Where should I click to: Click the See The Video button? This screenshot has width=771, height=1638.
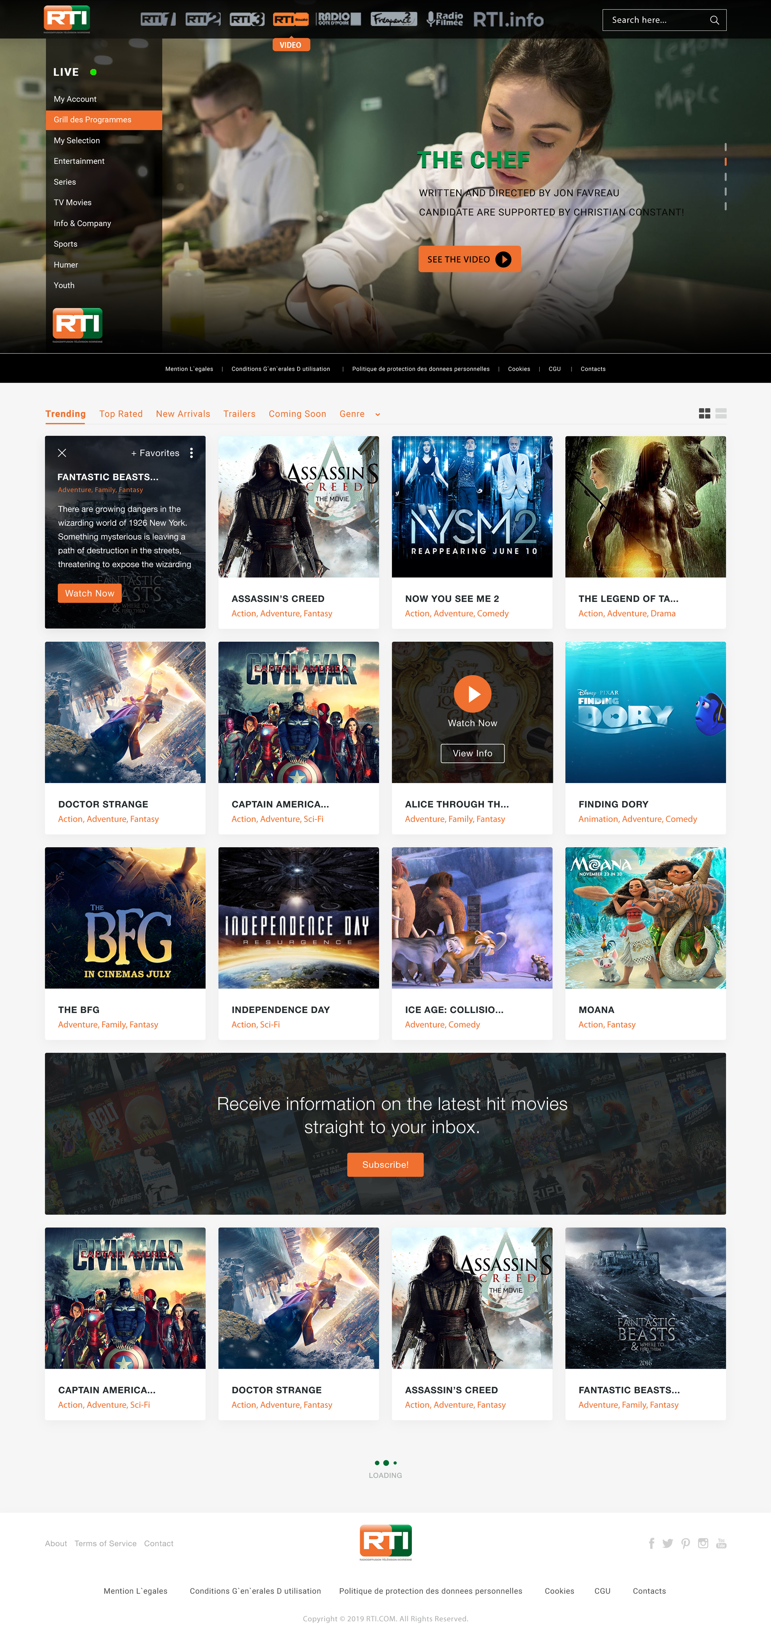point(470,259)
